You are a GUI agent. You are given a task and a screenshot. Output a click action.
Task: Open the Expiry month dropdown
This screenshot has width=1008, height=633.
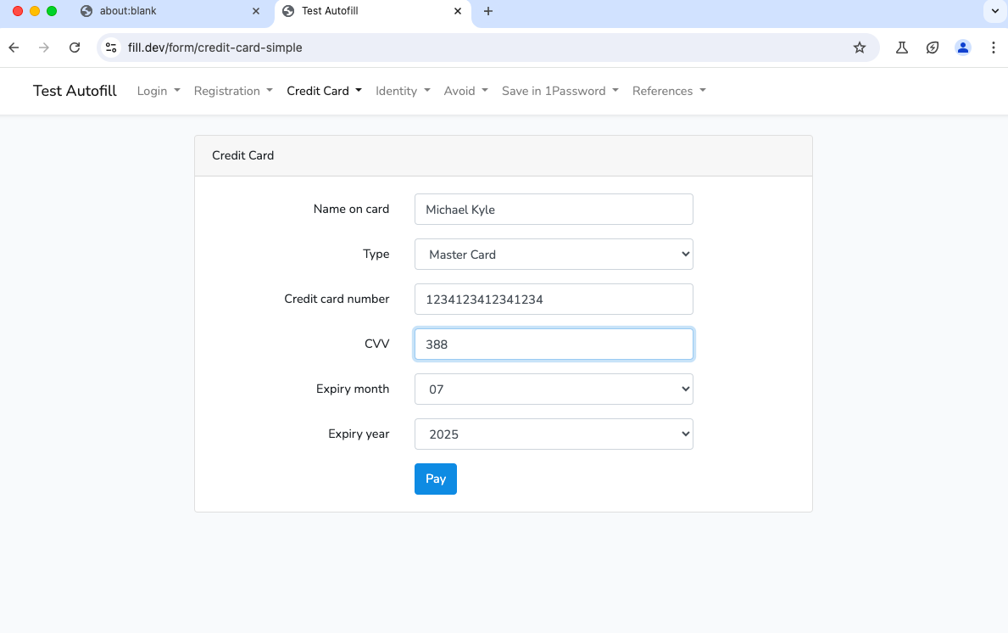554,389
